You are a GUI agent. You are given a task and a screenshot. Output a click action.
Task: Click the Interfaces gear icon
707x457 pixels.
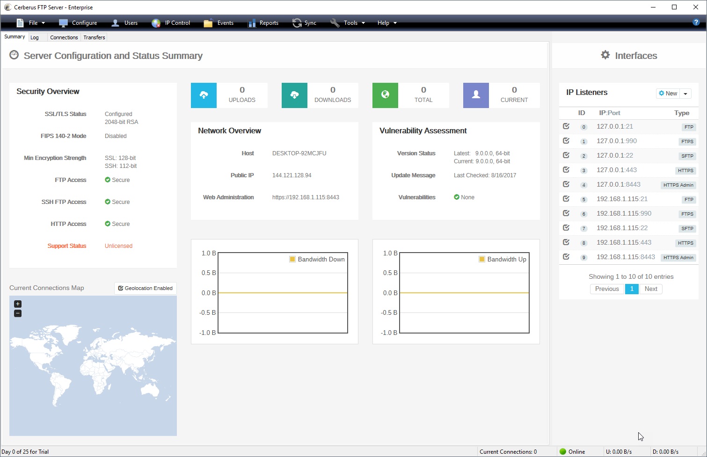[605, 55]
